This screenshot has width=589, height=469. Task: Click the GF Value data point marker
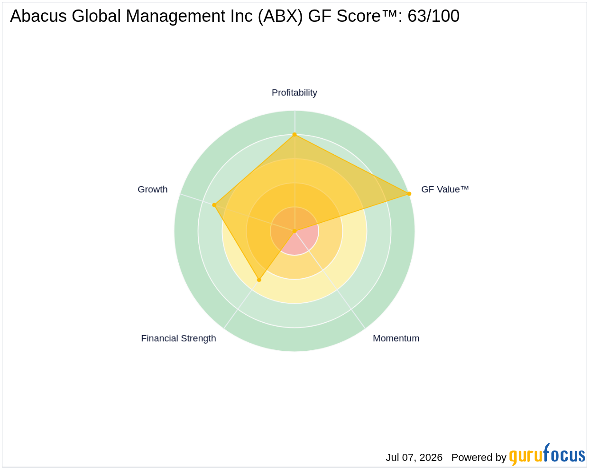click(409, 194)
